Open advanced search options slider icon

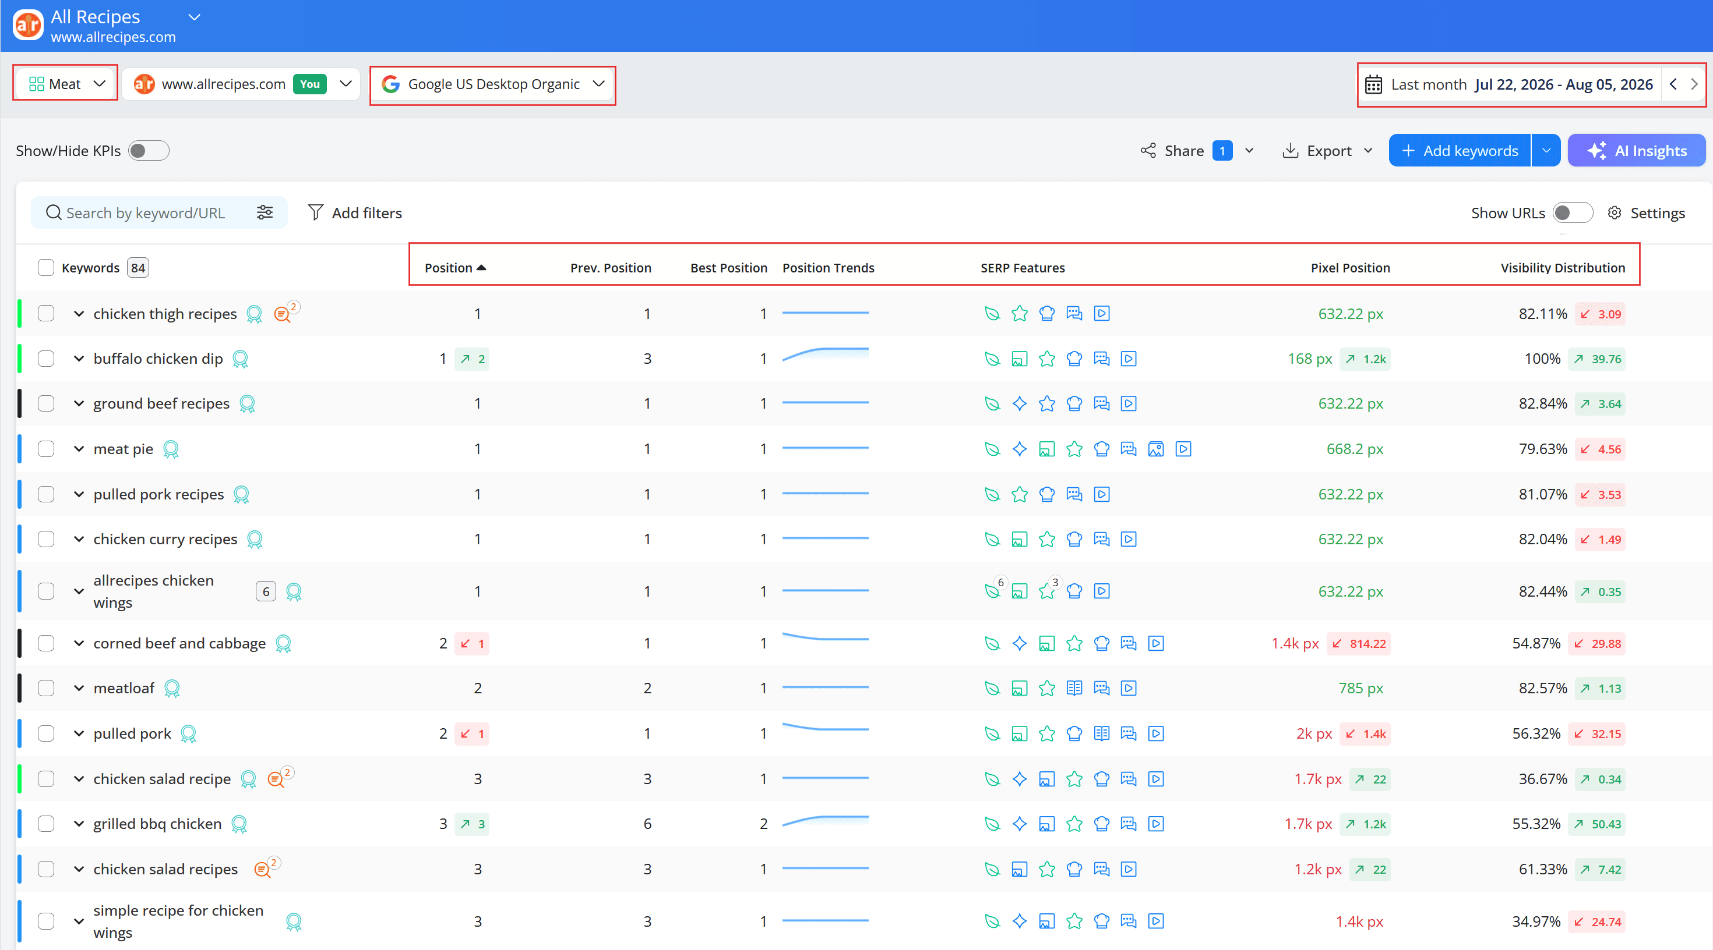point(265,212)
